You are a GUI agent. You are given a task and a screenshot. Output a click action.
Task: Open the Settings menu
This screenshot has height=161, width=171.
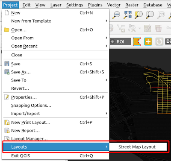coord(75,5)
